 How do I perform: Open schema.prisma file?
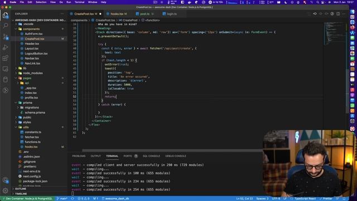(35, 113)
